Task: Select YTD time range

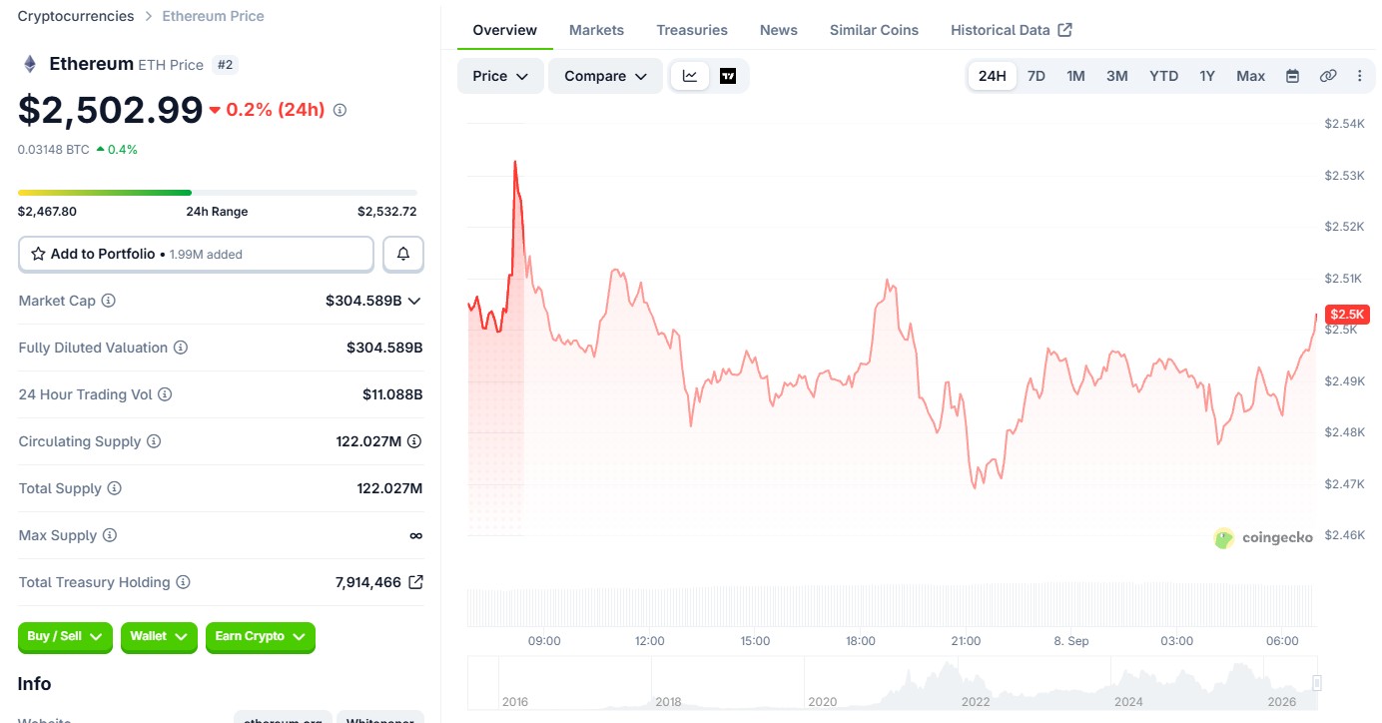Action: pos(1164,76)
